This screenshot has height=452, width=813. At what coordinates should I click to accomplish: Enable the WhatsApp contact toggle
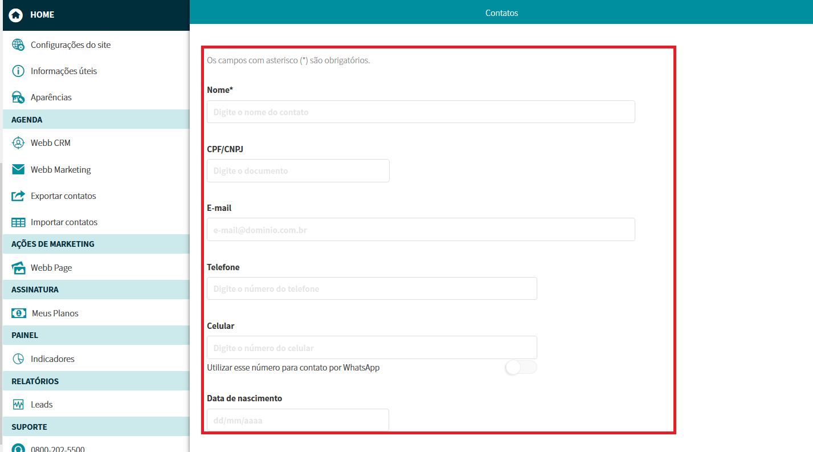pyautogui.click(x=521, y=368)
